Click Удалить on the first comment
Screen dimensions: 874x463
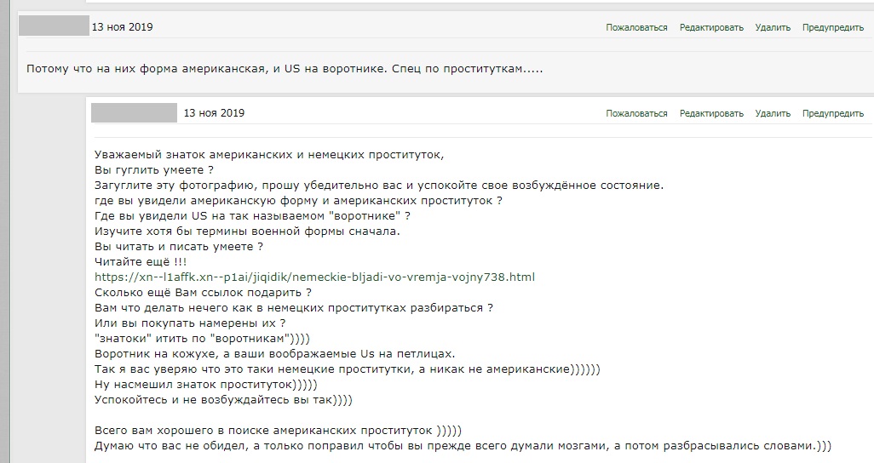pyautogui.click(x=773, y=27)
